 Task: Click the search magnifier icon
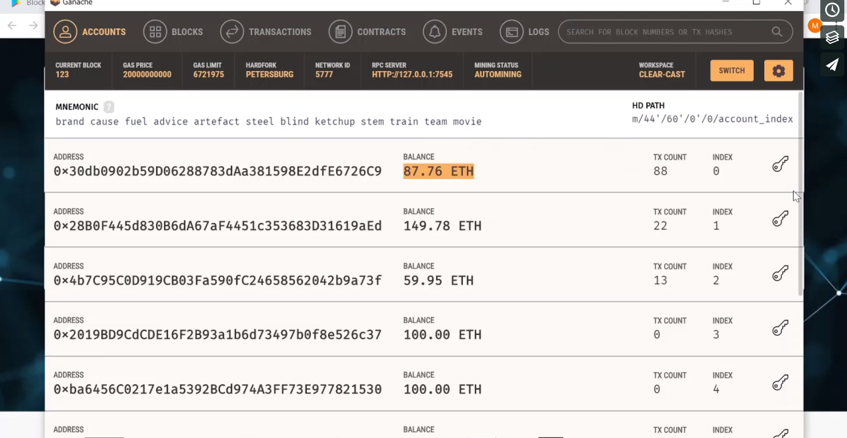777,32
